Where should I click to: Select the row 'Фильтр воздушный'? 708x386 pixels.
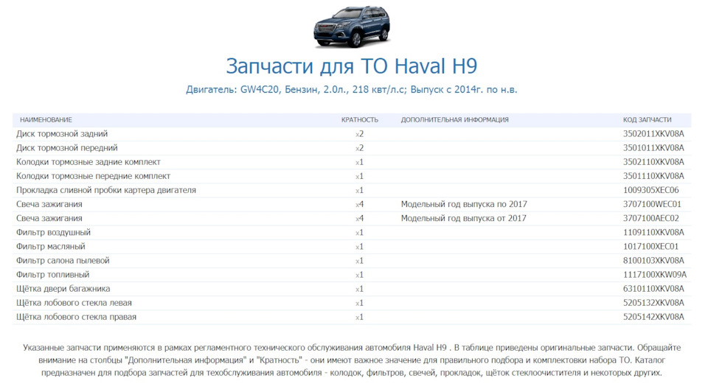coord(352,233)
